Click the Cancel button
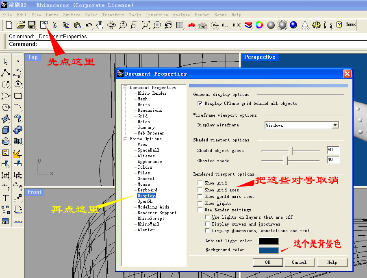Screen dimensions: 367x278 [299, 262]
